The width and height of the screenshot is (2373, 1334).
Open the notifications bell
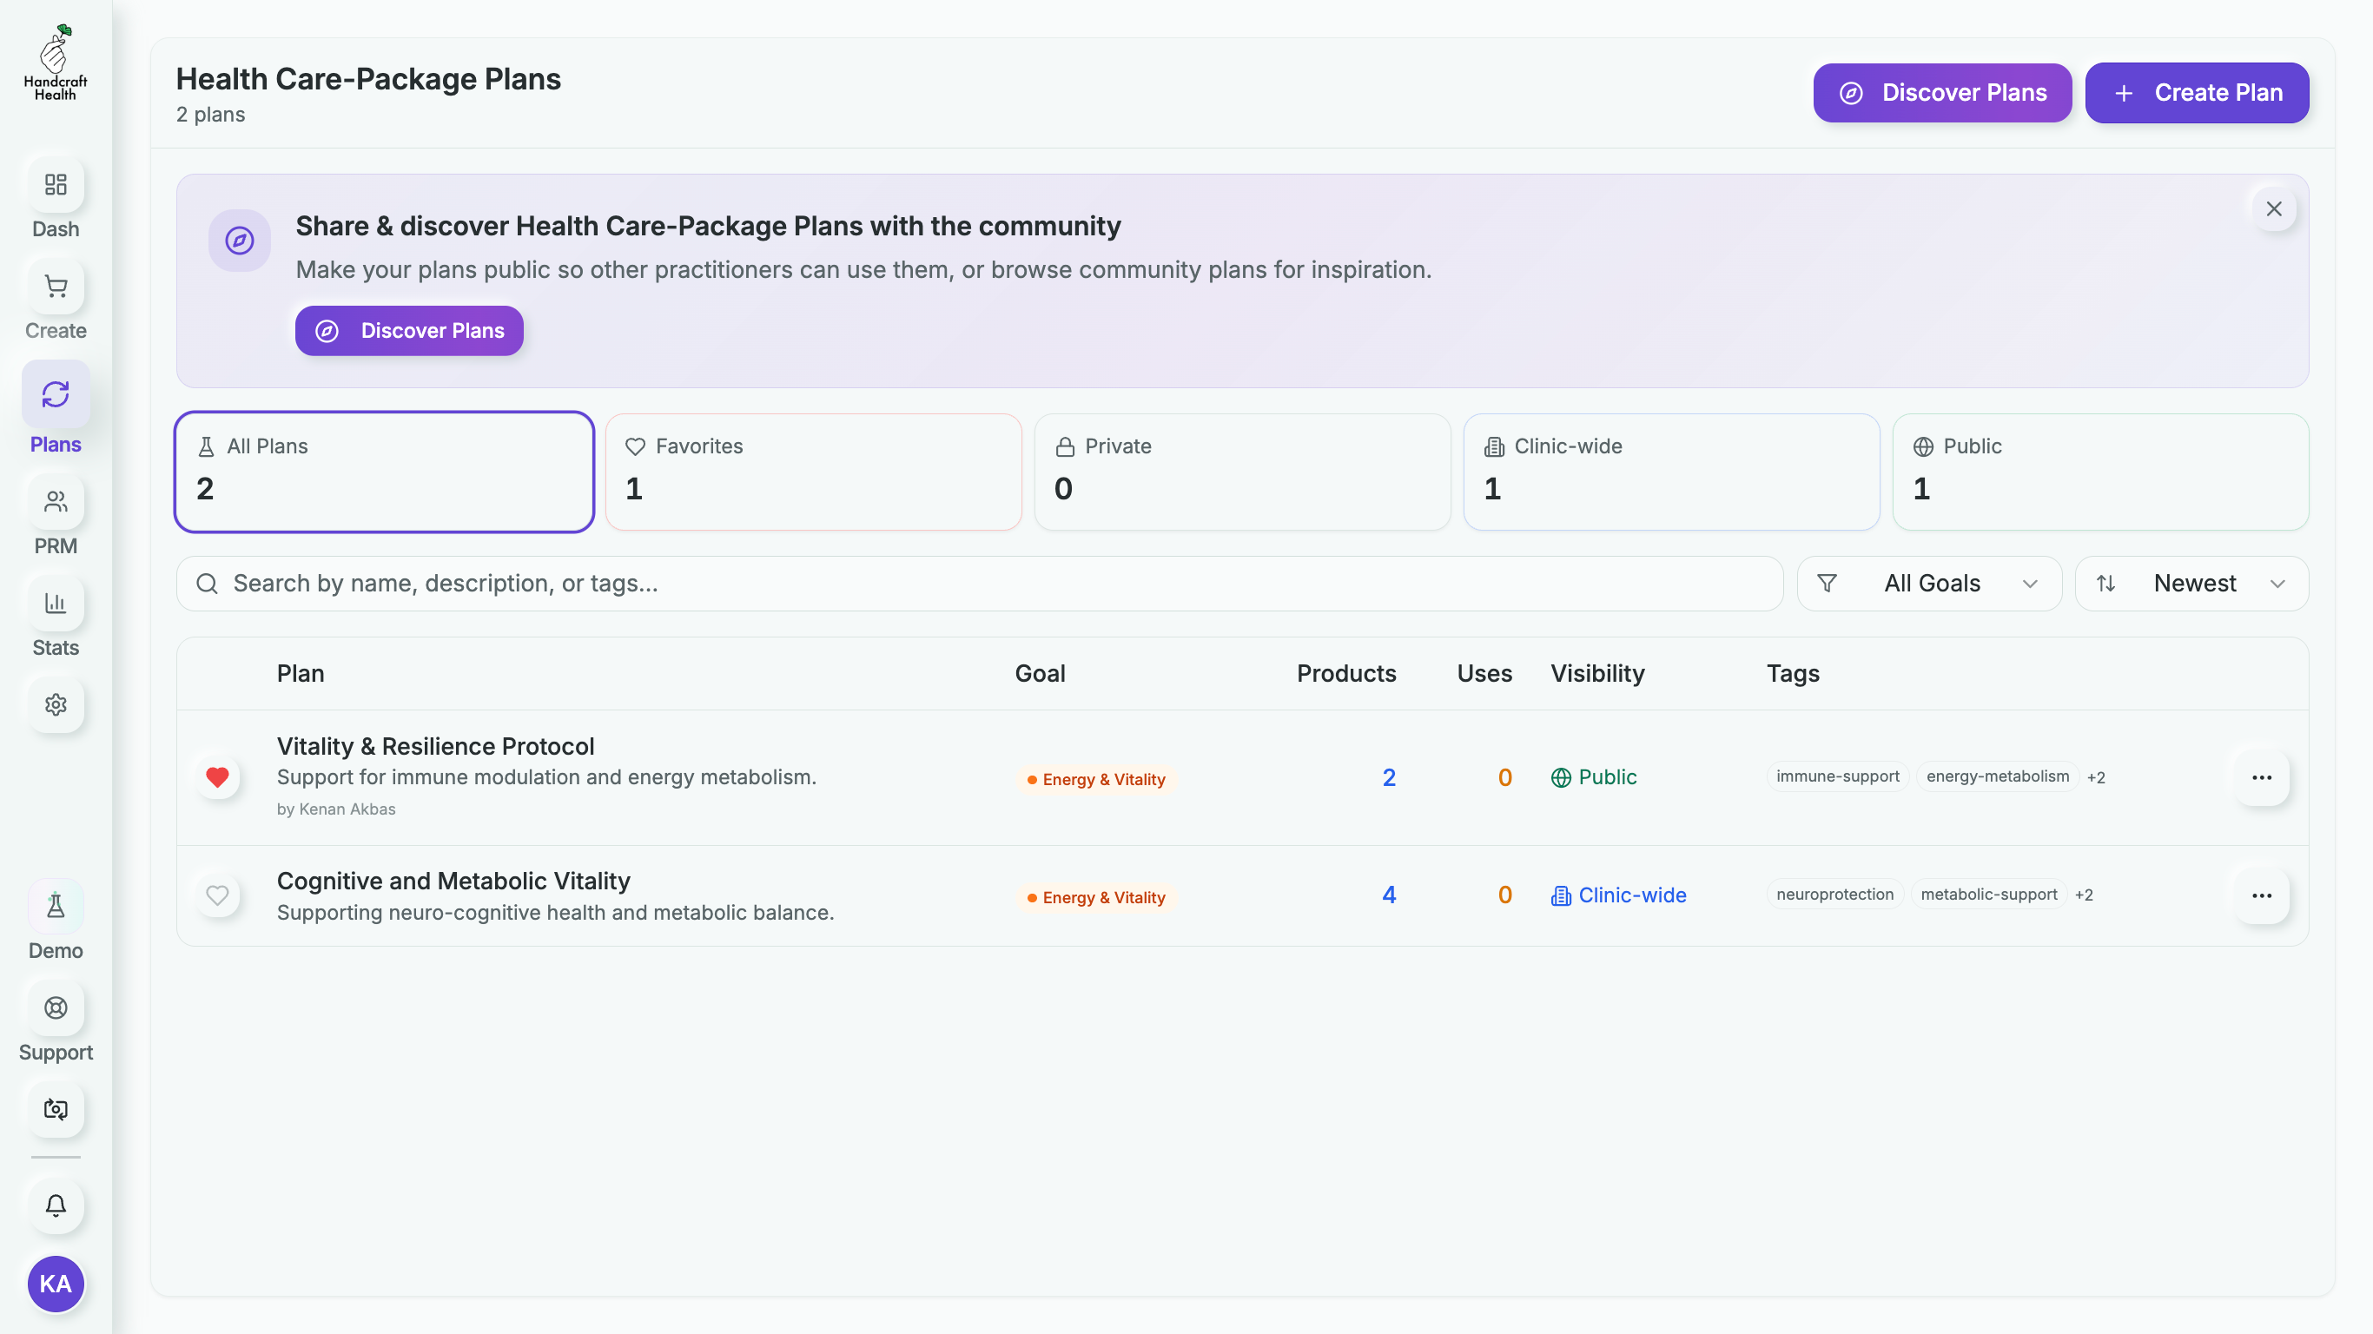(56, 1206)
